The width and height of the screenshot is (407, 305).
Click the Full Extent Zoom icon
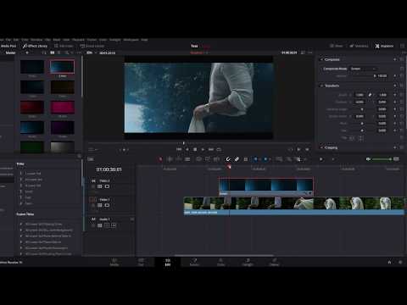pyautogui.click(x=279, y=159)
